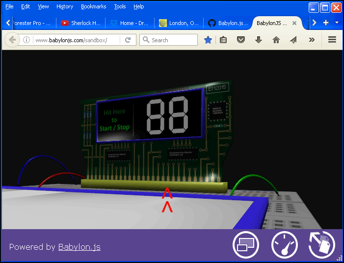Click the Dropbox favicon on Home tab
The width and height of the screenshot is (344, 263).
coord(114,23)
